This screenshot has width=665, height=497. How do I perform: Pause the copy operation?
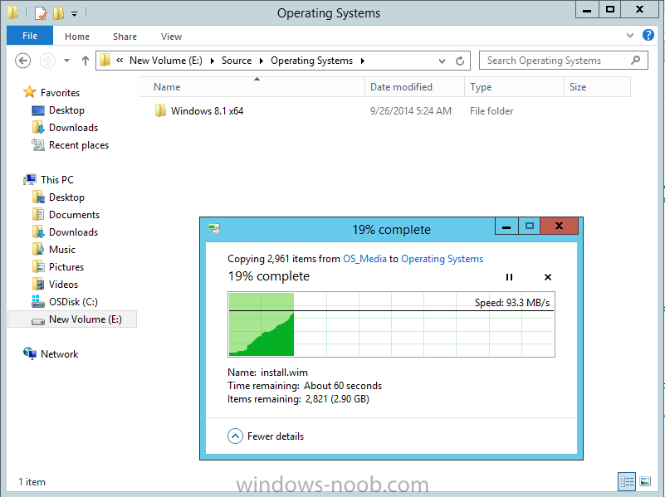[x=509, y=277]
